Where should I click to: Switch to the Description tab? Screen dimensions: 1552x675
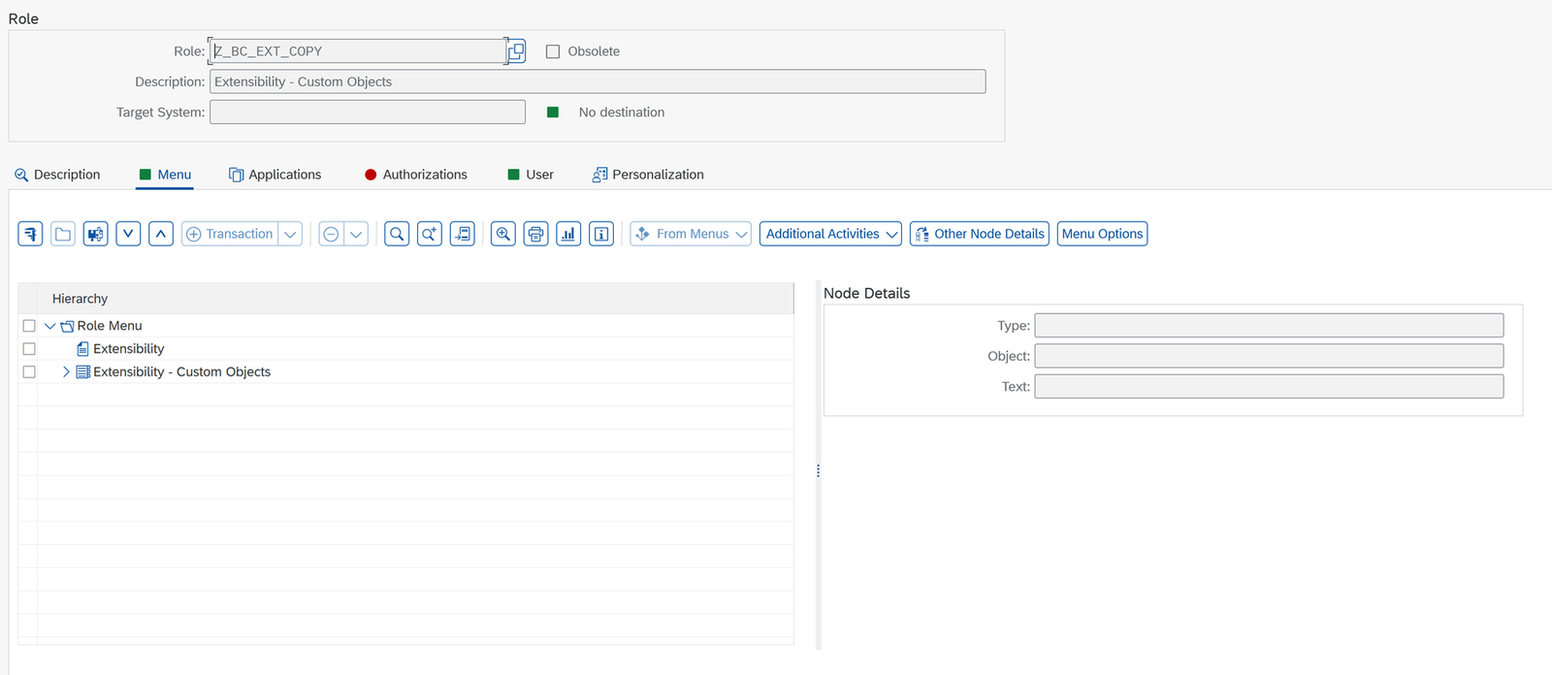pyautogui.click(x=57, y=175)
